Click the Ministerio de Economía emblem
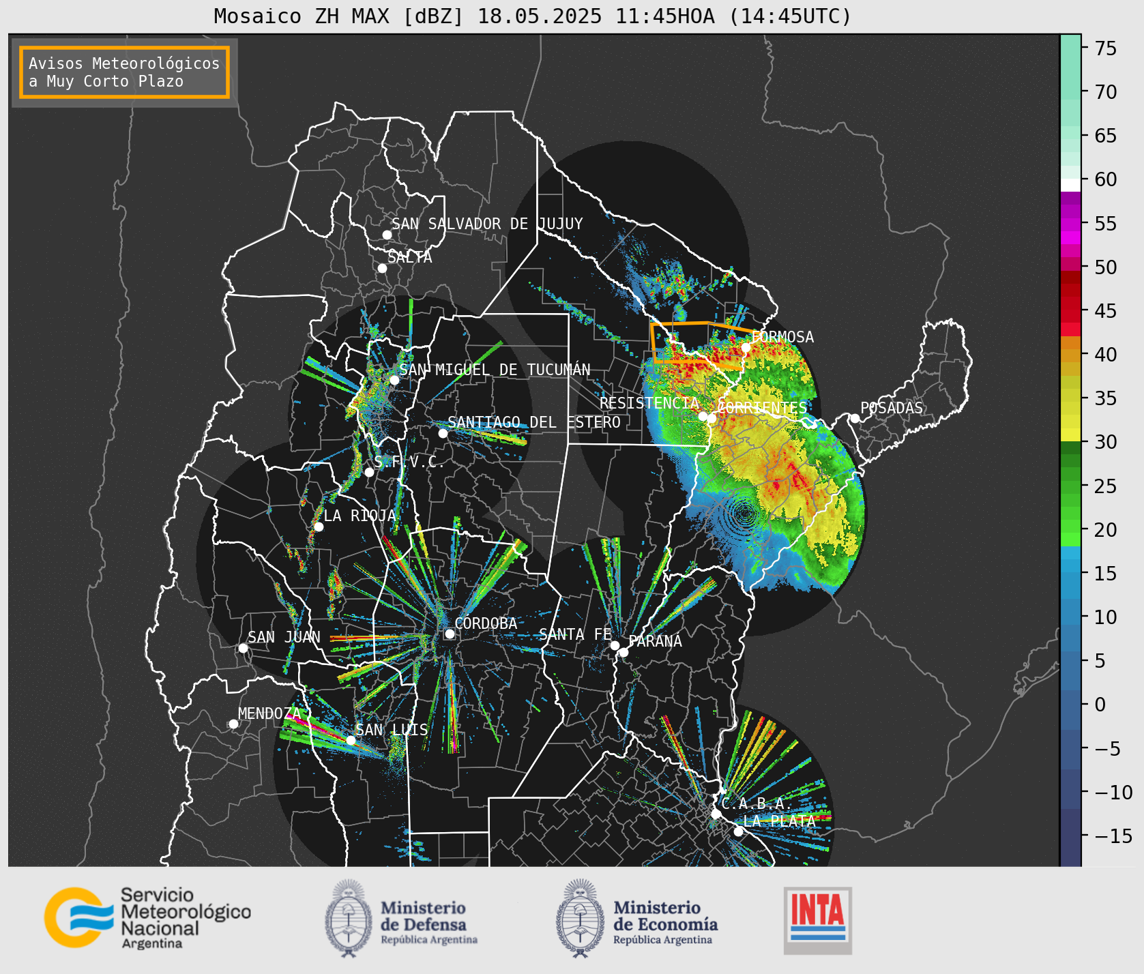The height and width of the screenshot is (974, 1144). click(x=581, y=918)
